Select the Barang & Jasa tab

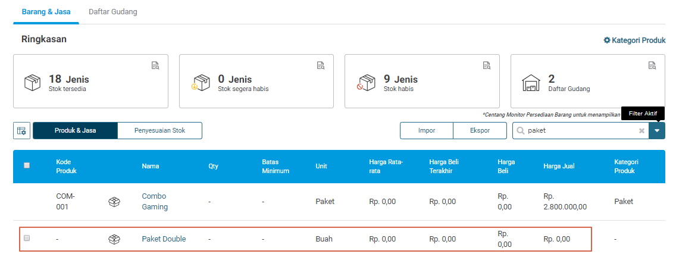tap(46, 12)
